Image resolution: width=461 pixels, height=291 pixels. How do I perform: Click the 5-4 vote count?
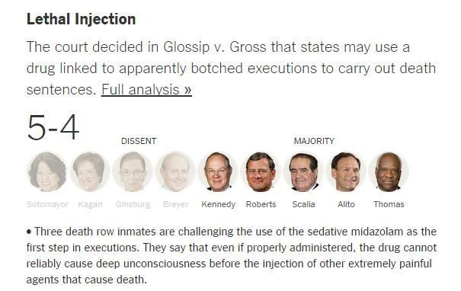53,127
